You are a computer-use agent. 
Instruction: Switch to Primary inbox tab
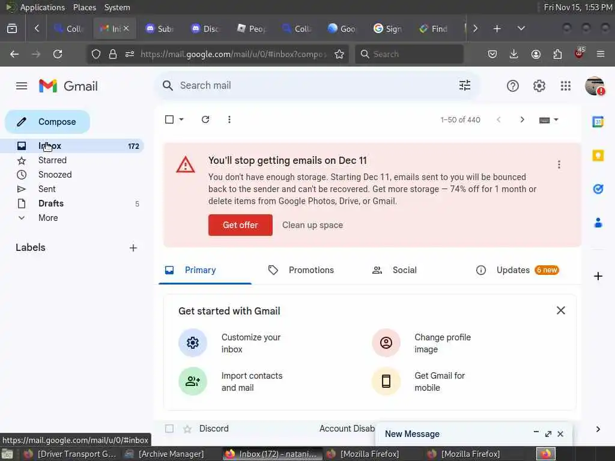205,270
